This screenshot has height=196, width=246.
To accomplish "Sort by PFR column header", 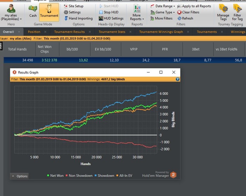I will tap(167, 49).
